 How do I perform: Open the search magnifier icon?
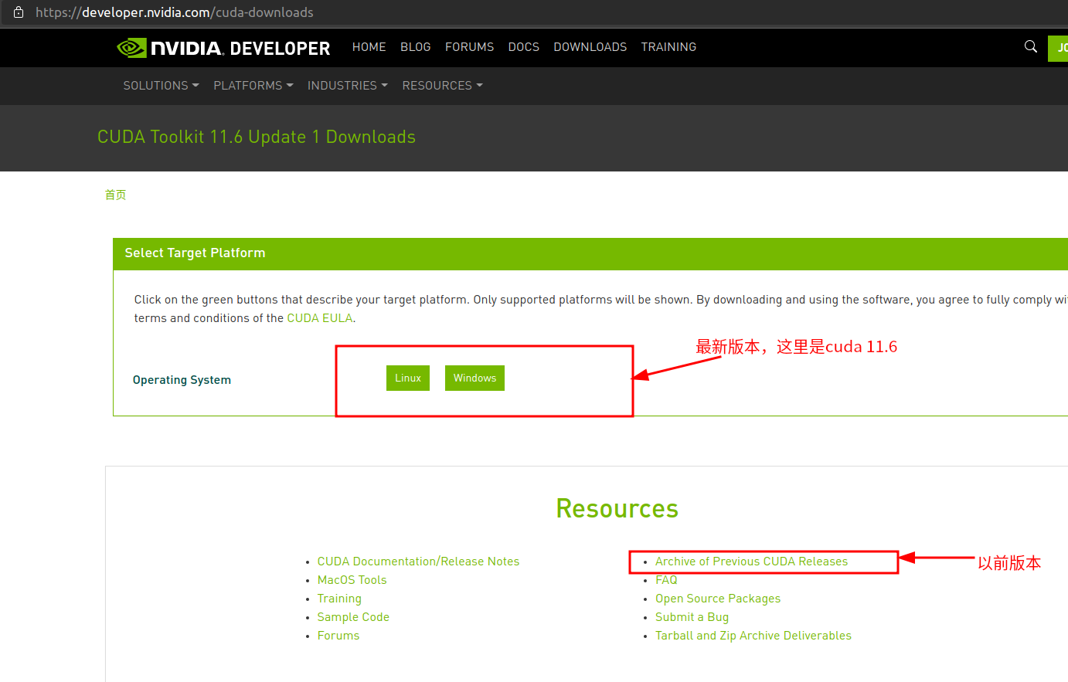pos(1030,47)
